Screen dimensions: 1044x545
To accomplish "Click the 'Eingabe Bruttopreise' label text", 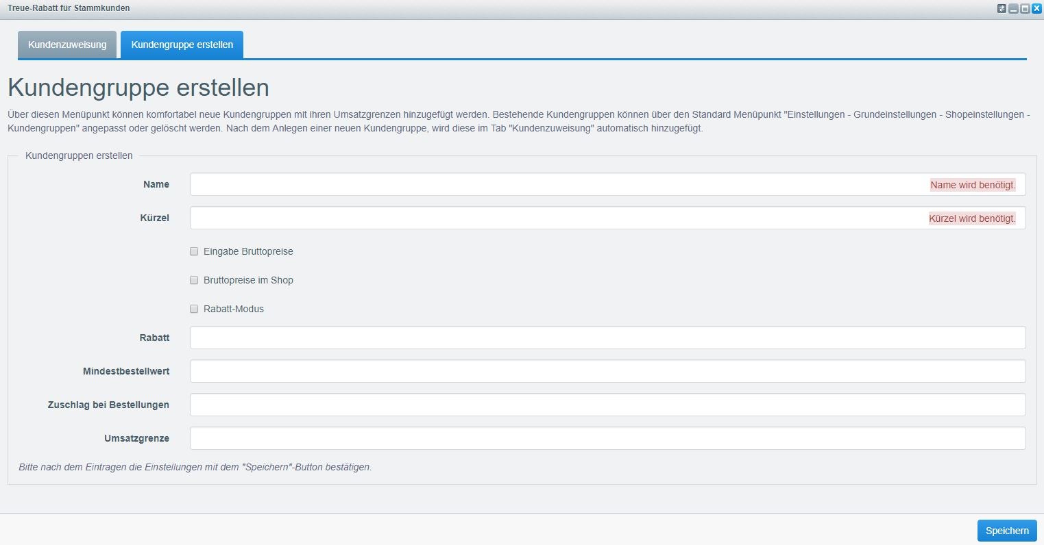I will (248, 251).
